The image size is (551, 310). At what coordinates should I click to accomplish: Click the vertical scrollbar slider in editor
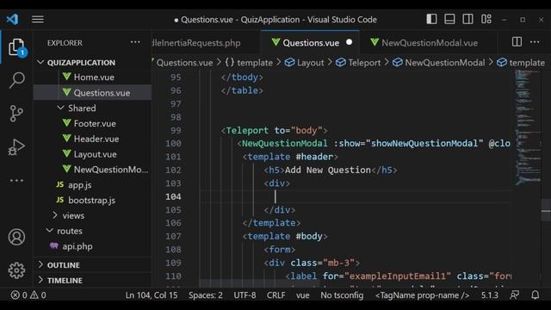[546, 210]
